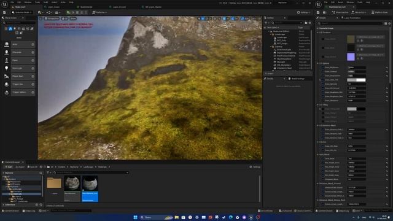Switch to the Layer Parameters tab
This screenshot has width=393, height=221.
pyautogui.click(x=352, y=18)
